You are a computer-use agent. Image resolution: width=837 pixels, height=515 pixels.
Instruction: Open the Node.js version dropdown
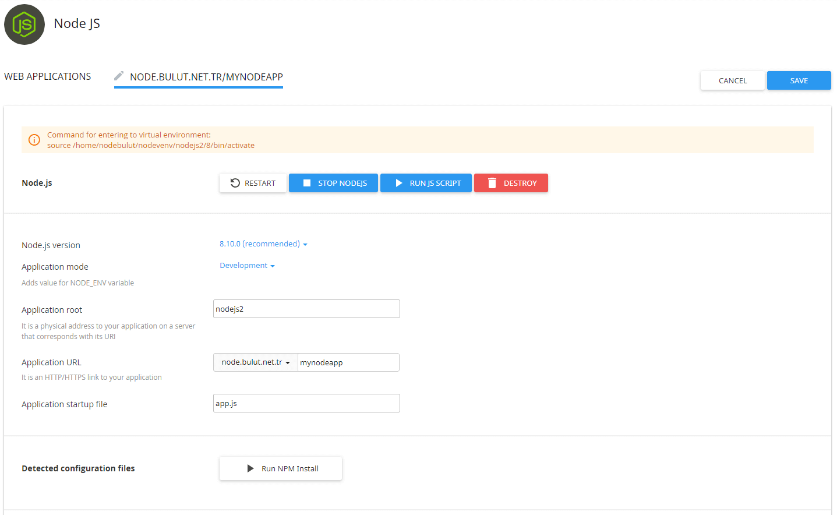click(263, 244)
